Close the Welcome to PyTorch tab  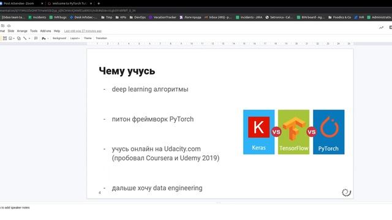coord(91,4)
